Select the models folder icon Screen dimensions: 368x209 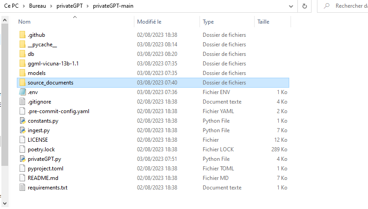(x=23, y=73)
